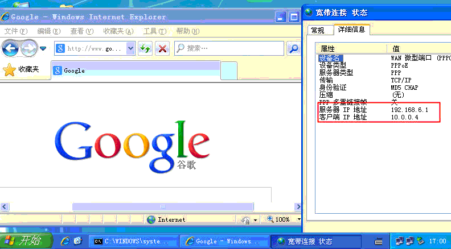Click the Google favicon in address bar

pos(60,48)
